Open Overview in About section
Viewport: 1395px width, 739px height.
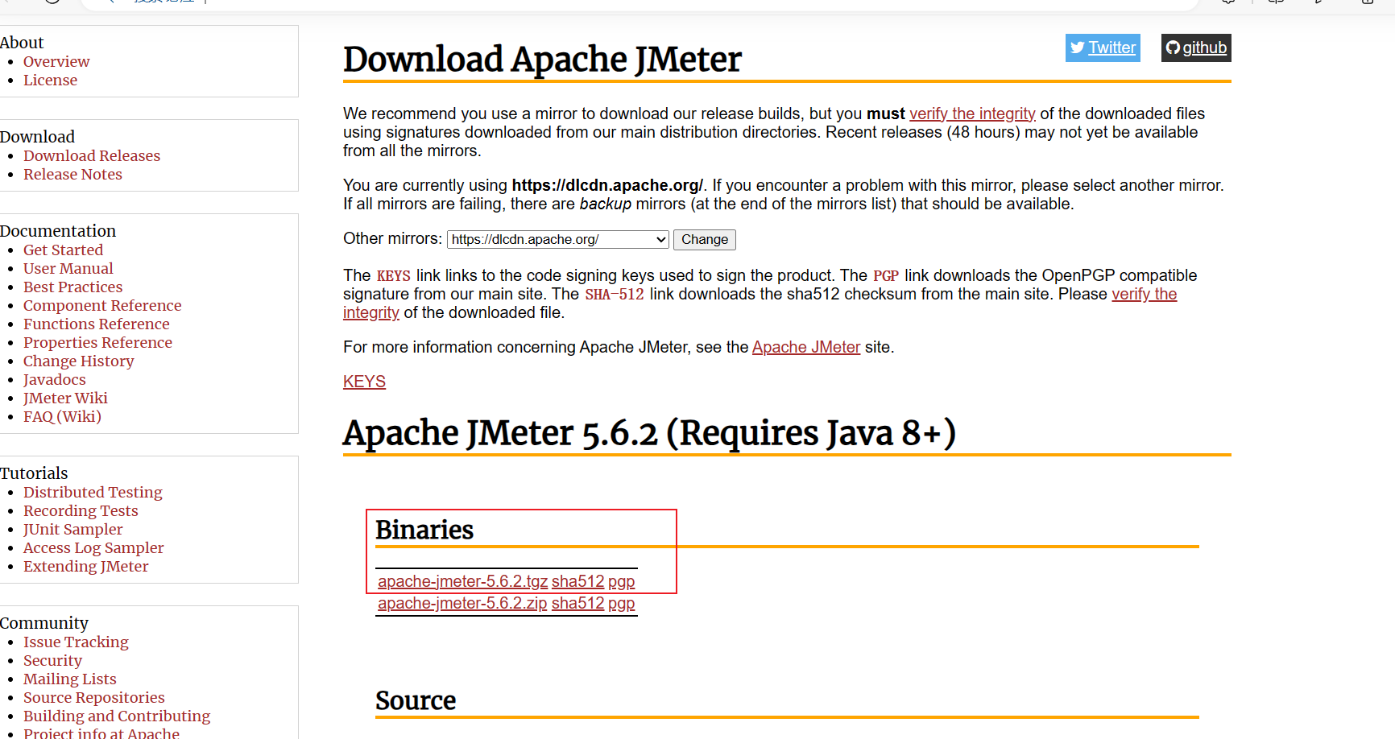coord(56,62)
